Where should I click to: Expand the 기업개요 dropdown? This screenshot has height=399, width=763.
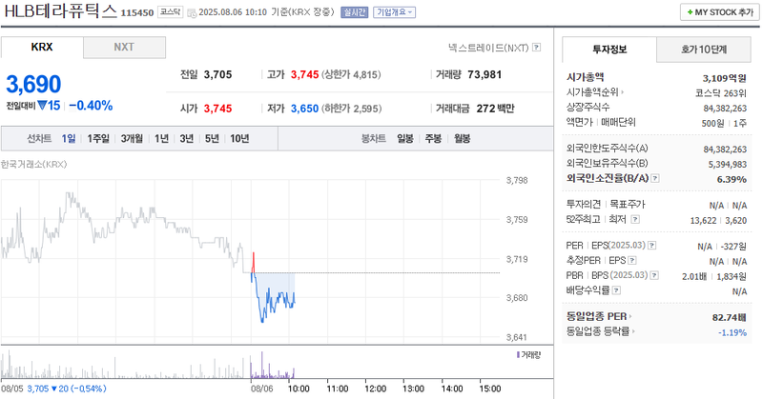pyautogui.click(x=395, y=12)
